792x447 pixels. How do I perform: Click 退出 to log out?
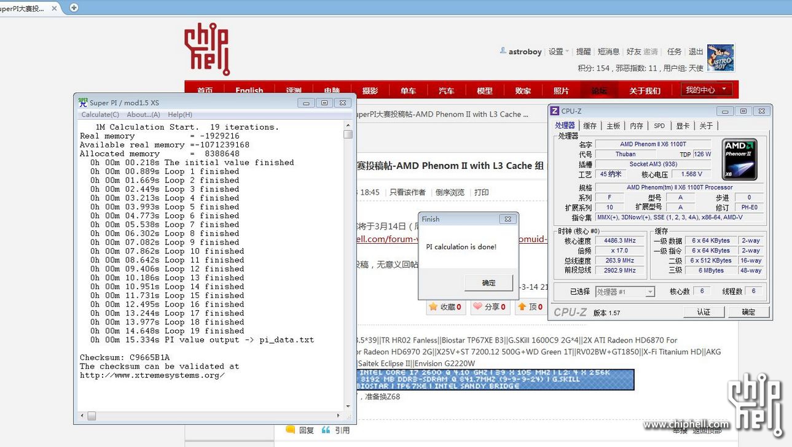coord(696,52)
